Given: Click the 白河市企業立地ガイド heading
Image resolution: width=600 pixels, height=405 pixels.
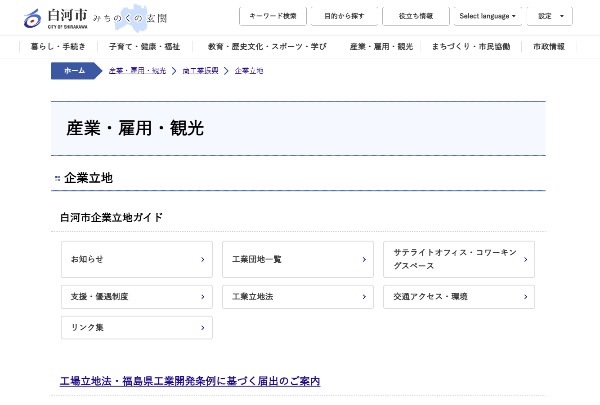Looking at the screenshot, I should coord(112,218).
